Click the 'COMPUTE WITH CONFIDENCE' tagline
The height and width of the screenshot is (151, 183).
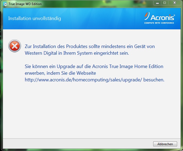[x=159, y=23]
